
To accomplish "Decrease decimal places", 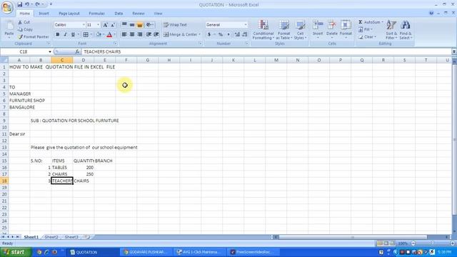I will click(x=245, y=35).
